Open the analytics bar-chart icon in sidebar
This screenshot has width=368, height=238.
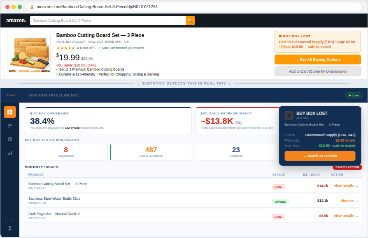click(9, 153)
